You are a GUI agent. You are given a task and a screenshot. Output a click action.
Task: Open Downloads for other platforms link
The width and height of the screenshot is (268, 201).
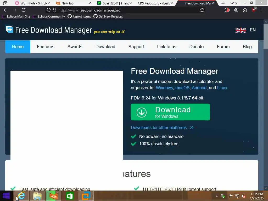pos(162,128)
